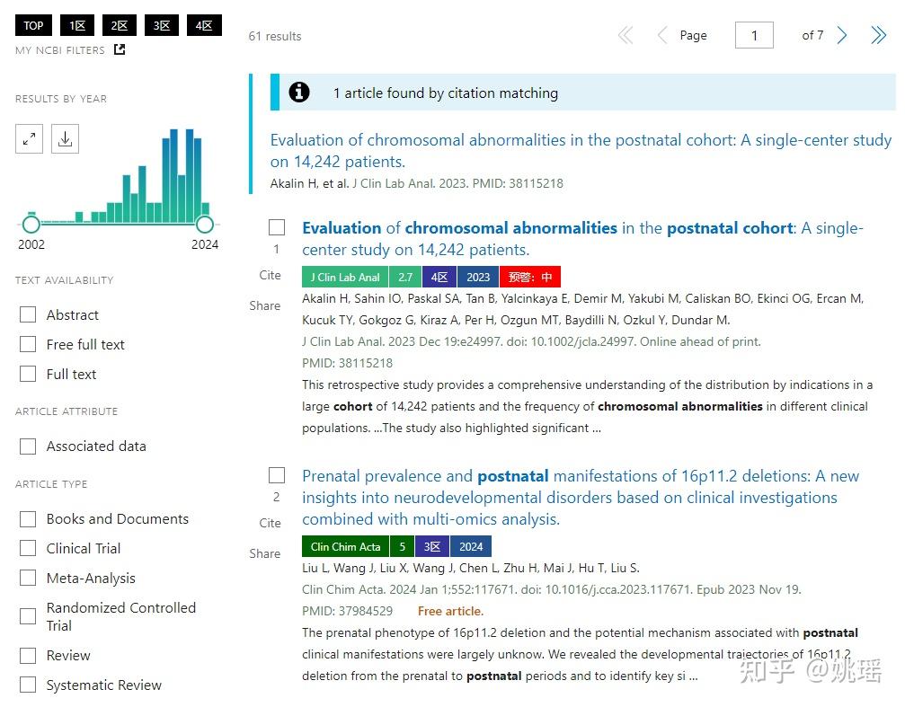Expand the results by year chart
The image size is (905, 707).
(29, 139)
